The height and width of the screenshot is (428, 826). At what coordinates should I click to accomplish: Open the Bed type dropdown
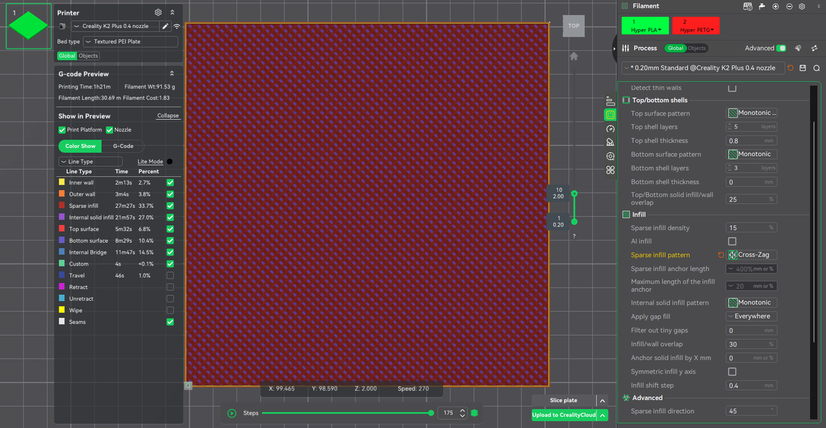pyautogui.click(x=130, y=41)
